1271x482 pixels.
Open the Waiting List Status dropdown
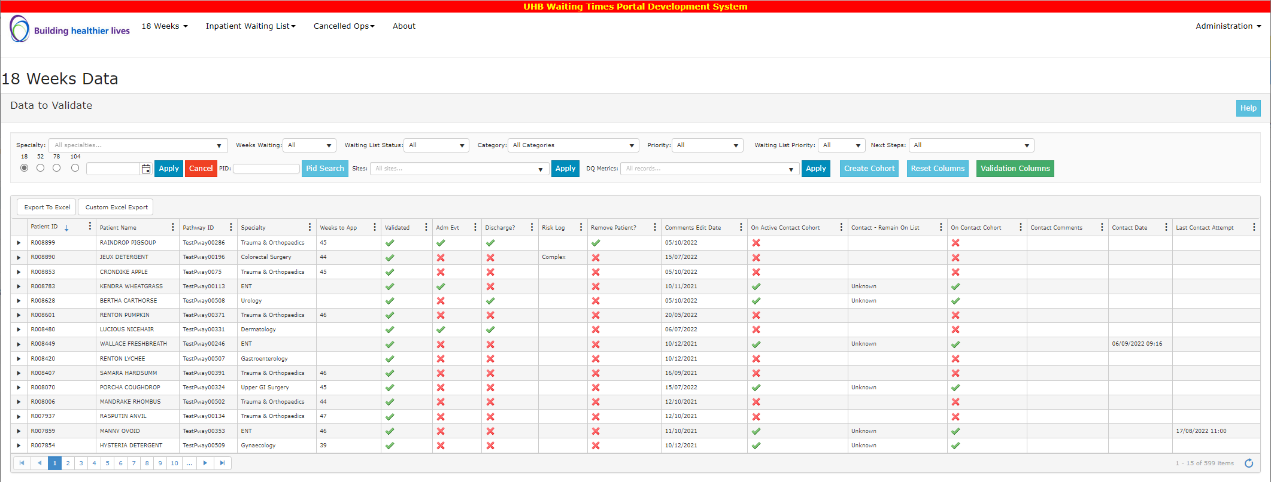tap(436, 145)
